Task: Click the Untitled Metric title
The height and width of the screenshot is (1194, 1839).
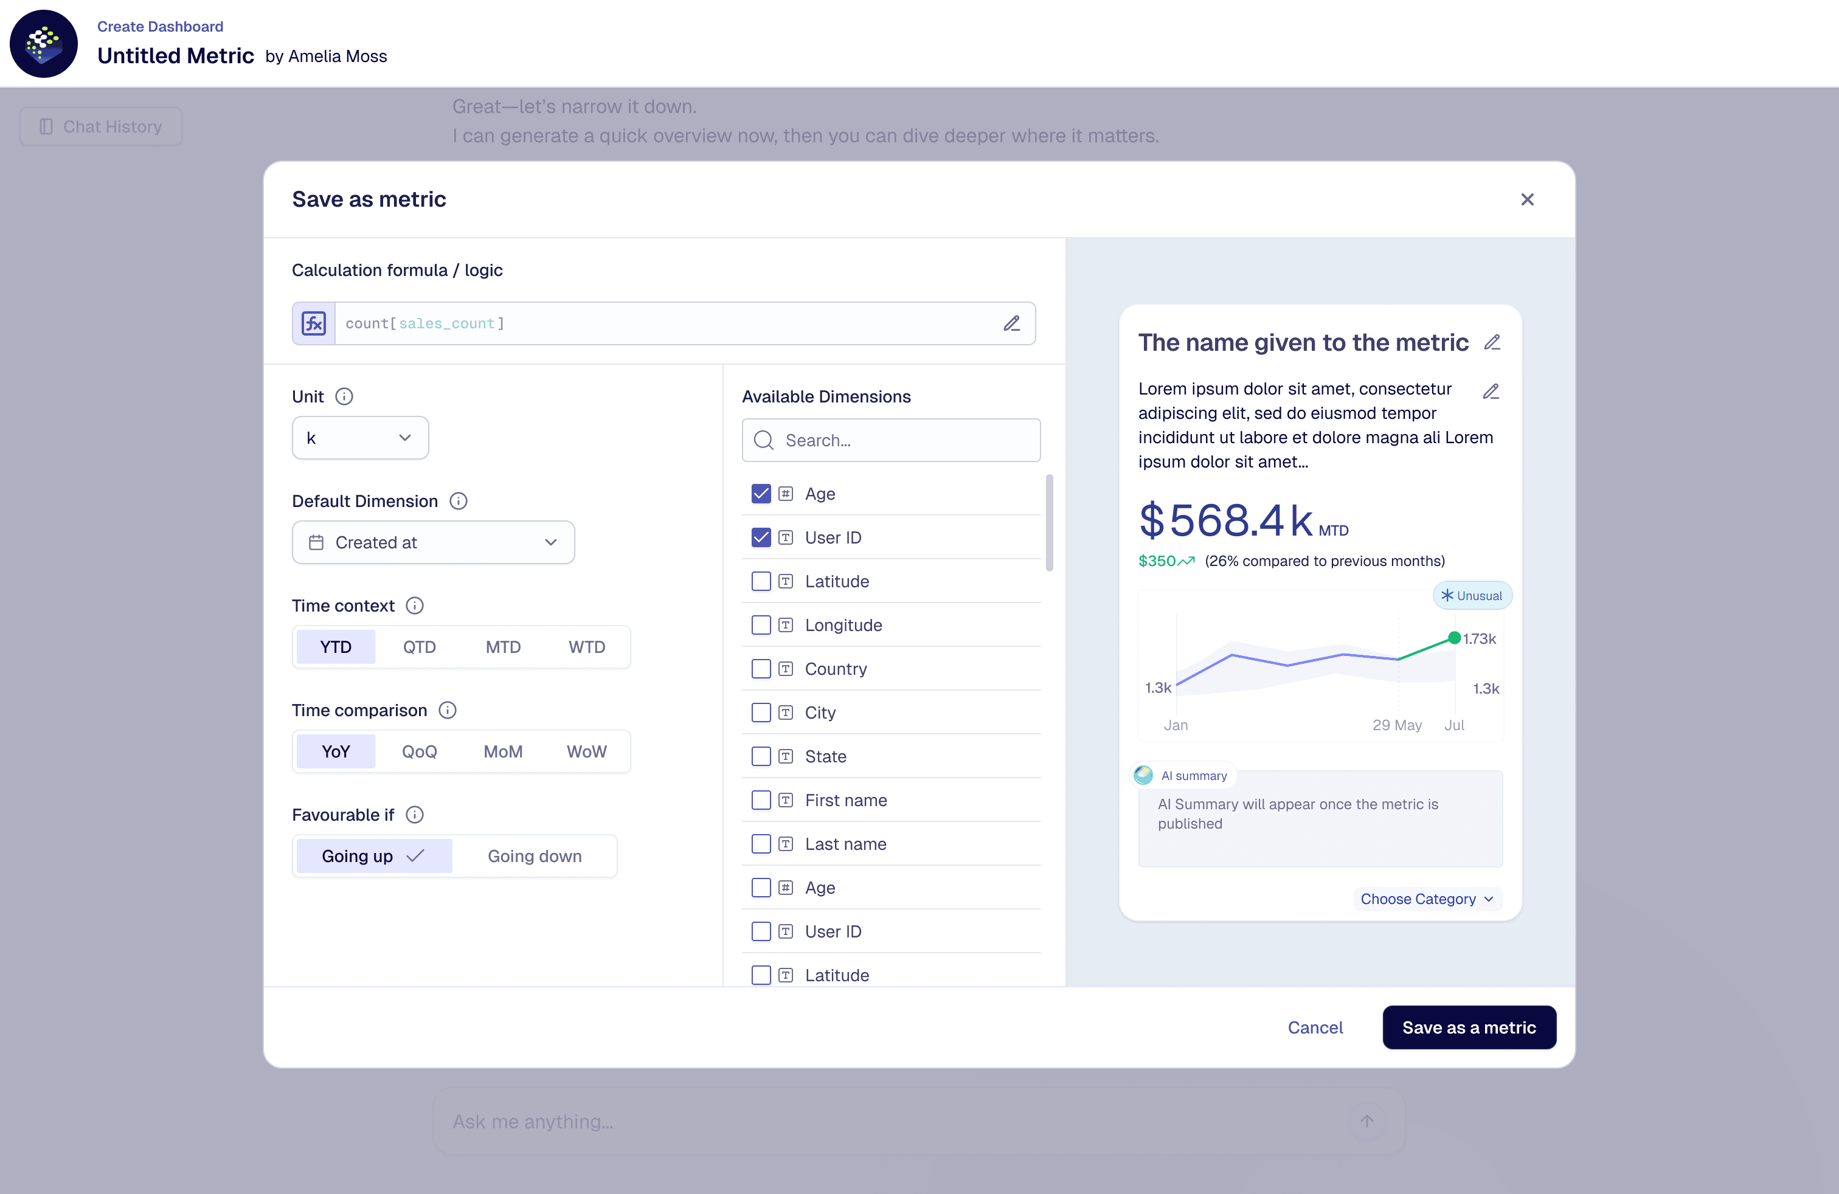Action: coord(175,55)
